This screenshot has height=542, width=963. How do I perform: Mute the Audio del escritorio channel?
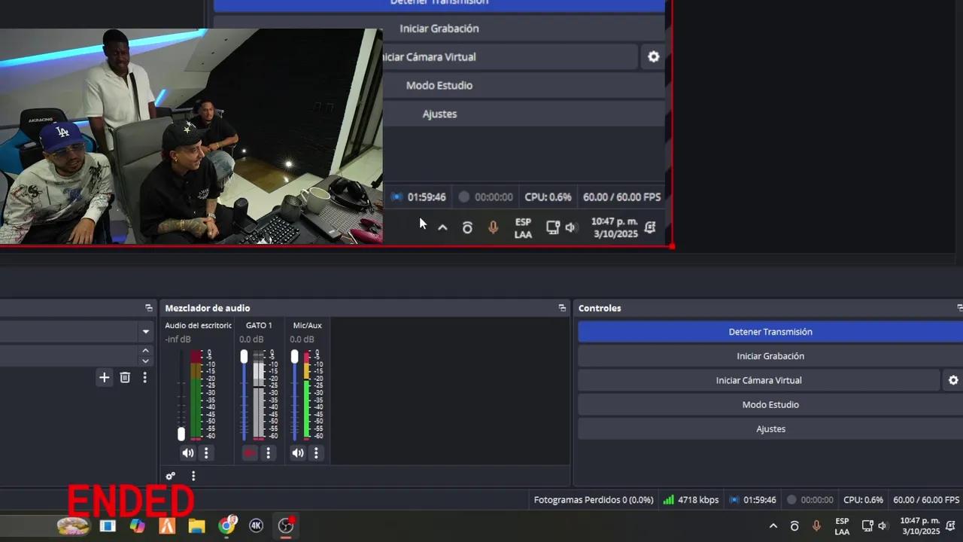pyautogui.click(x=187, y=453)
